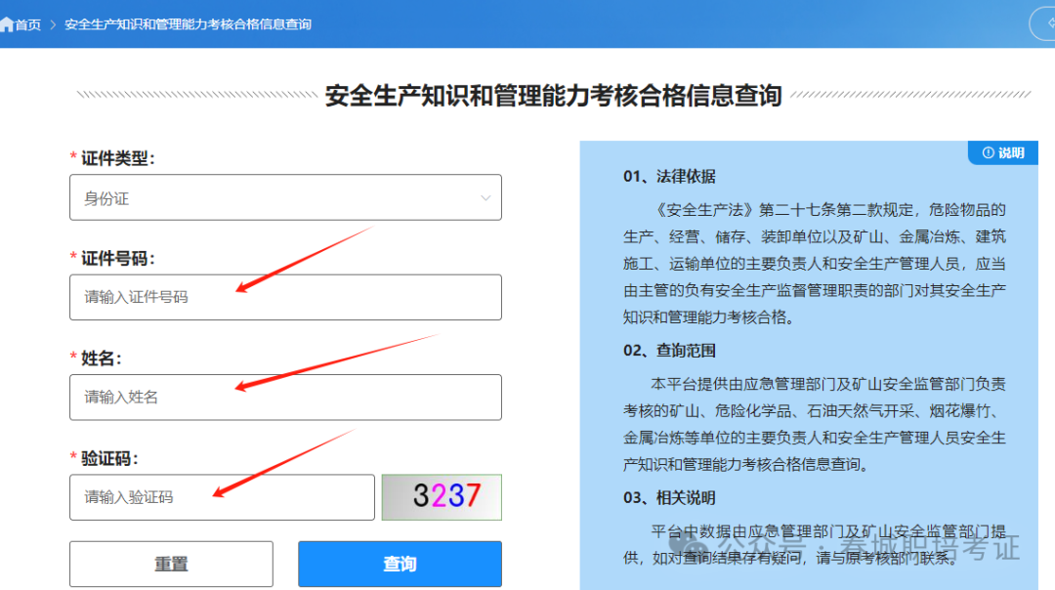Screen dimensions: 1055x590
Task: Select the 02、查询范围 heading
Action: click(x=669, y=351)
